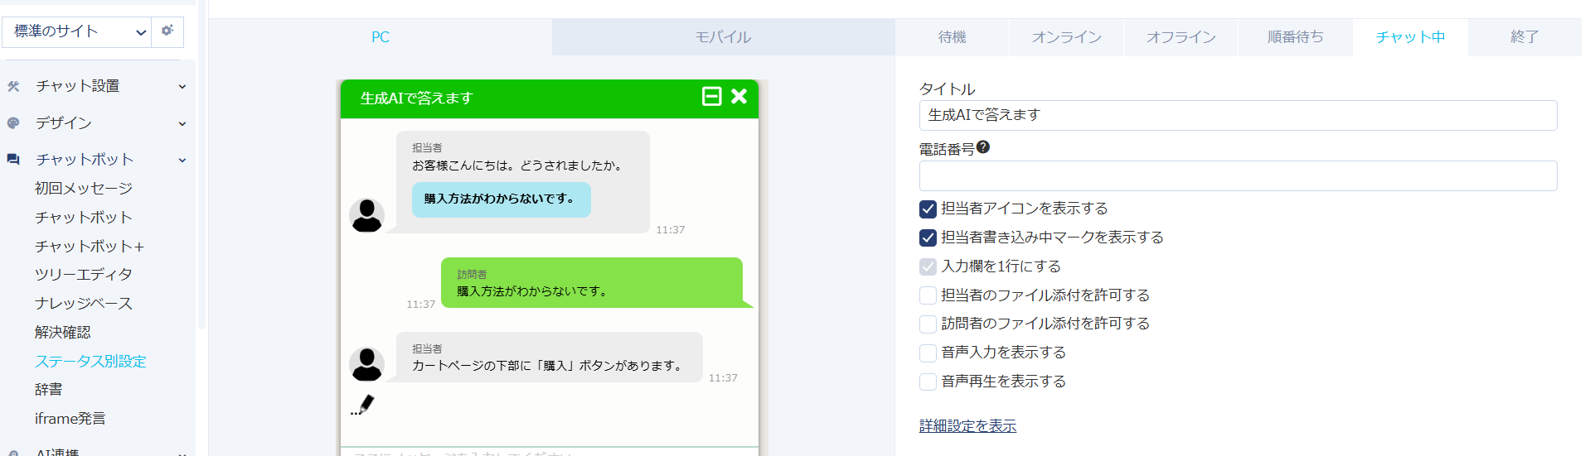Select the チャット中 status tab
The width and height of the screenshot is (1585, 456).
[1410, 37]
